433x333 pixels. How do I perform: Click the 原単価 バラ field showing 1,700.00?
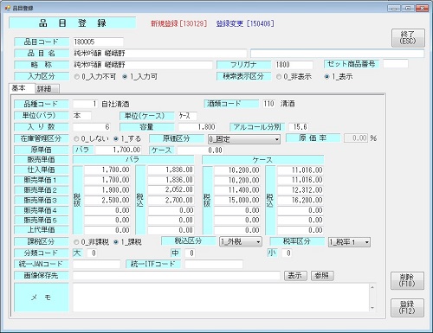119,150
